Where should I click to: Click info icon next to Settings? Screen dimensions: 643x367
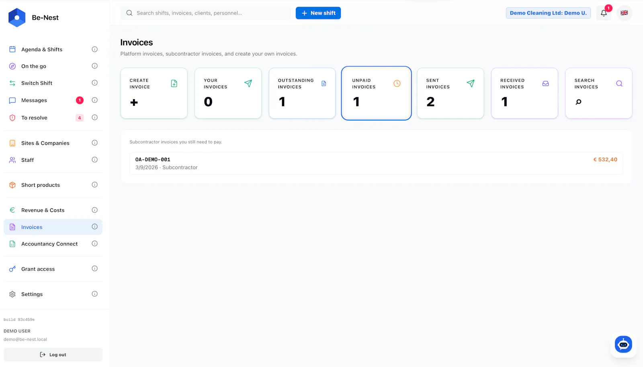coord(94,294)
